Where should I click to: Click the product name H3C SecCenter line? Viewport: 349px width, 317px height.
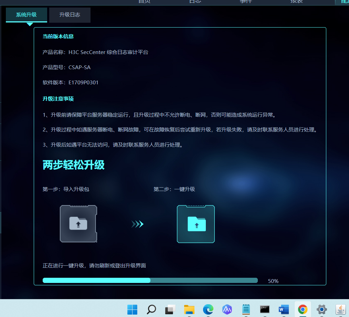coord(95,52)
